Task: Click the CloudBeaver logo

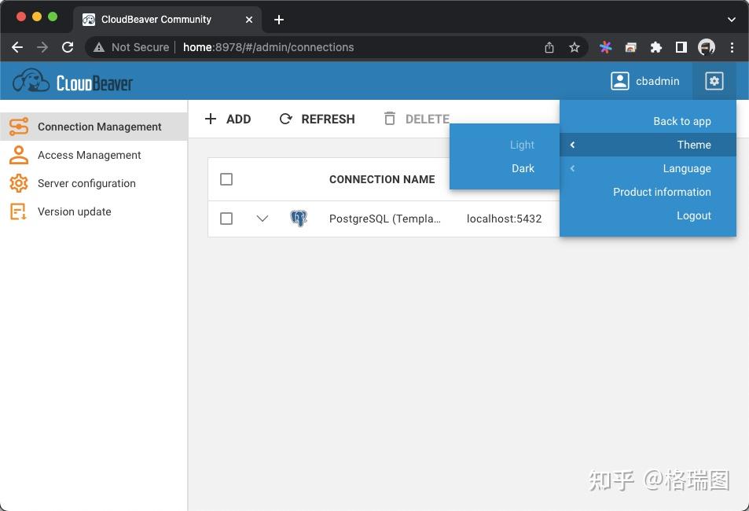Action: [72, 80]
